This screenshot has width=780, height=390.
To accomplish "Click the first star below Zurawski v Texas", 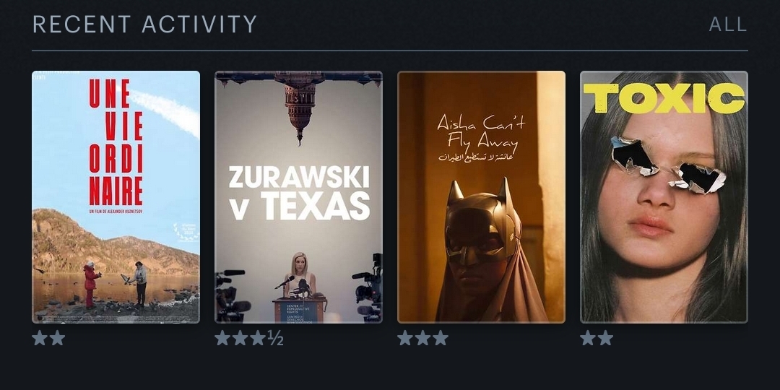I will click(222, 338).
